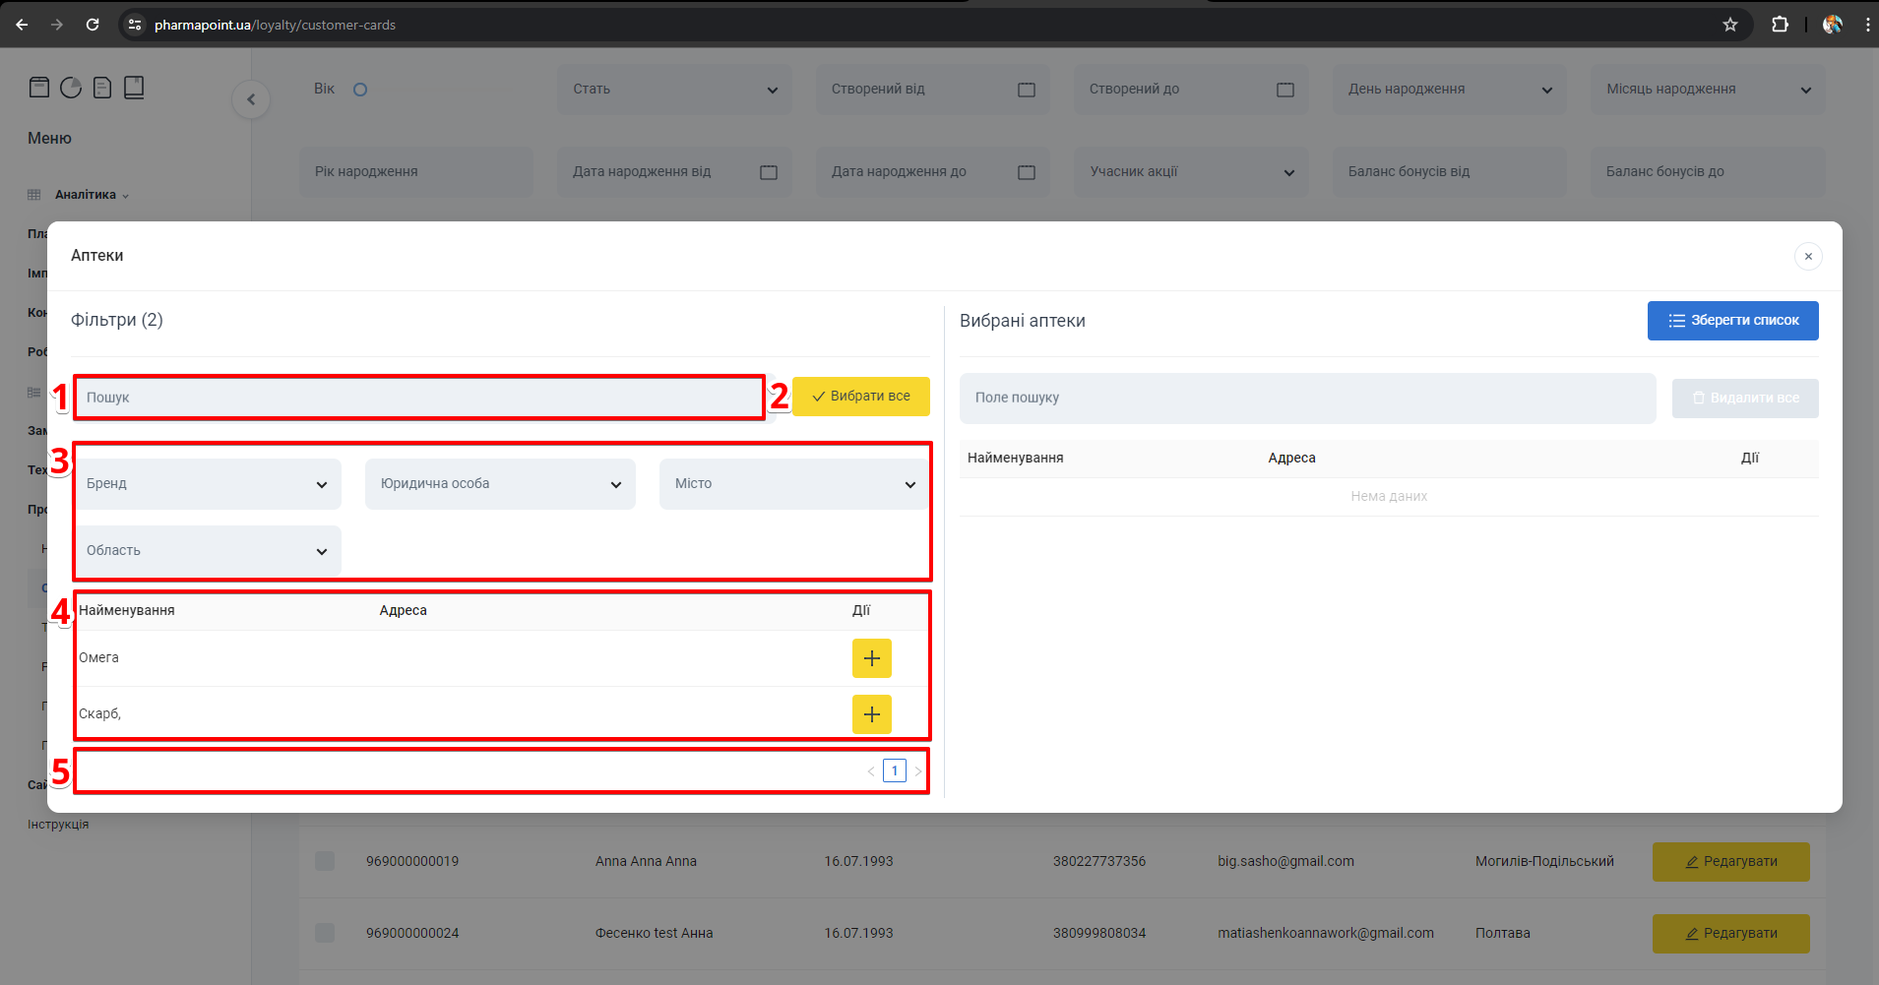Close the Аптеки dialog with X

click(x=1807, y=257)
